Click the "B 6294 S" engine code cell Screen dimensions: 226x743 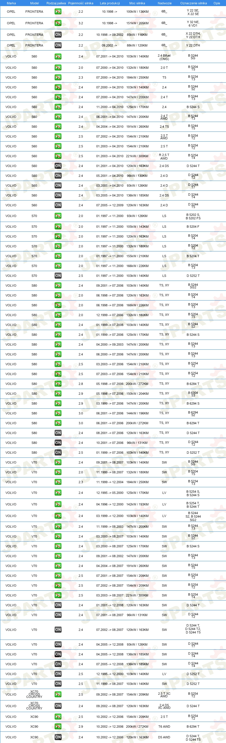pos(193,403)
